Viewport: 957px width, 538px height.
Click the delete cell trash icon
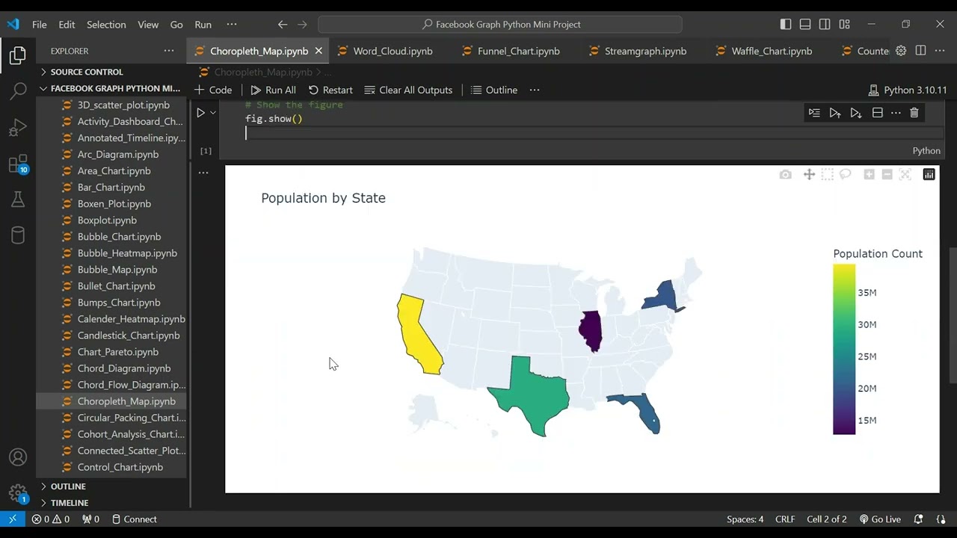(x=914, y=113)
